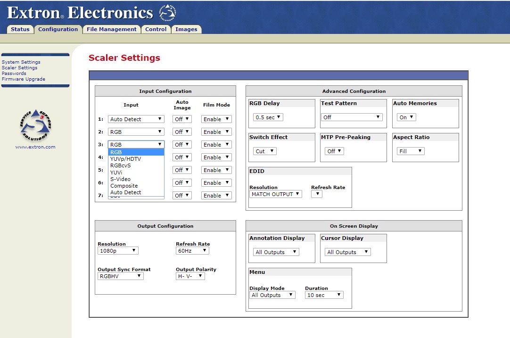The image size is (510, 338).
Task: Open the Output Sync Format dropdown
Action: [x=120, y=276]
